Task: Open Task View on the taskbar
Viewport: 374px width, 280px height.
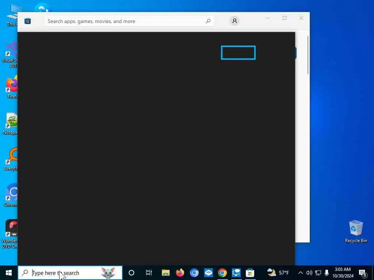Action: tap(149, 273)
